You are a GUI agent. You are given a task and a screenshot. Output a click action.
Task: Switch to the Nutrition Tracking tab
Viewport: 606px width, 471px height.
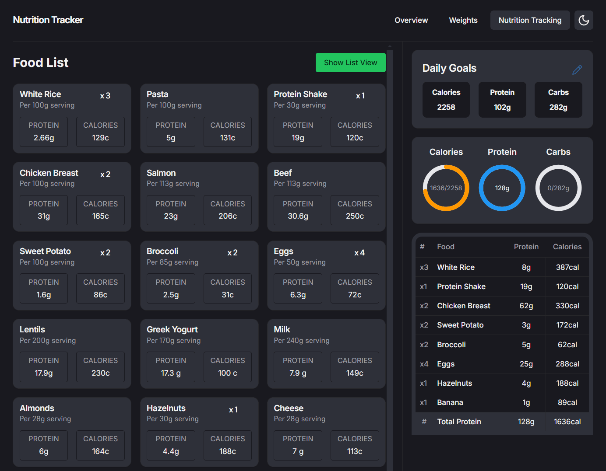click(x=530, y=20)
